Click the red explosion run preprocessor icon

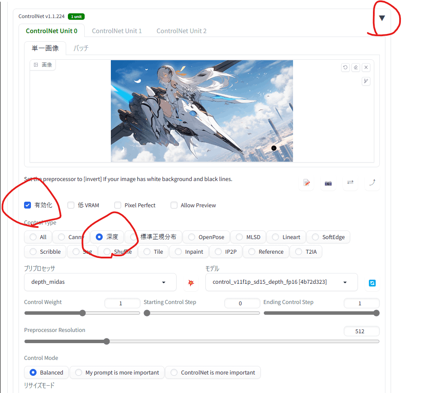pos(191,282)
